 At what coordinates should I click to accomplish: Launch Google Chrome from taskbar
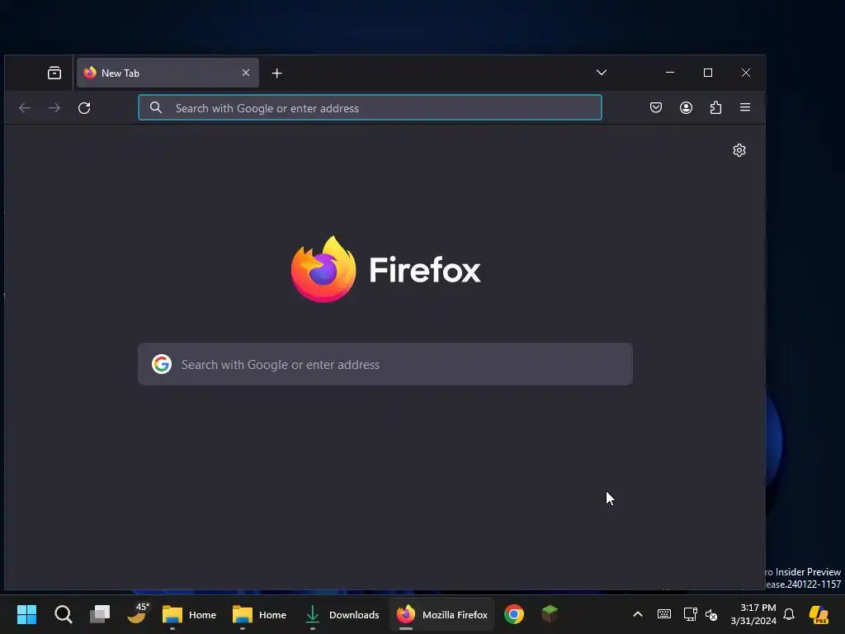click(514, 614)
